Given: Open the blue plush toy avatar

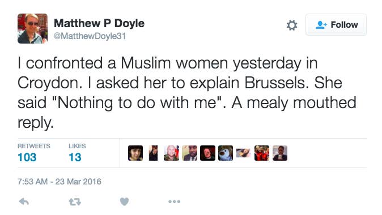Looking at the screenshot, I should point(226,153).
